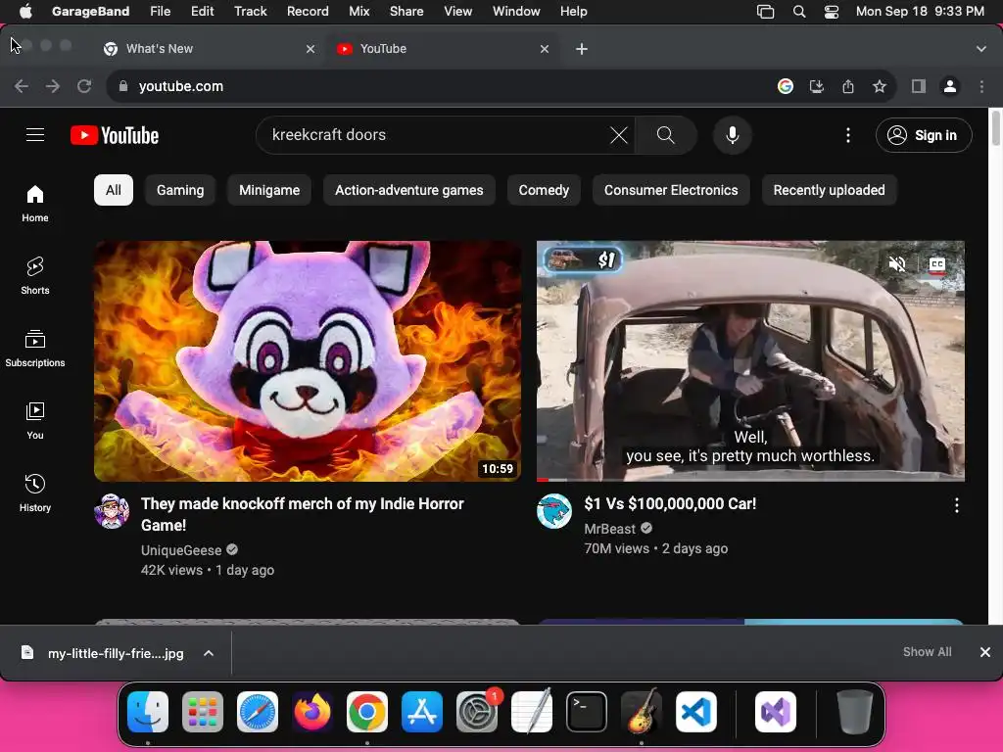Open Visual Studio Code in Dock

696,712
